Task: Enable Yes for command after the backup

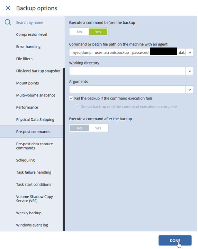Action: 98,128
